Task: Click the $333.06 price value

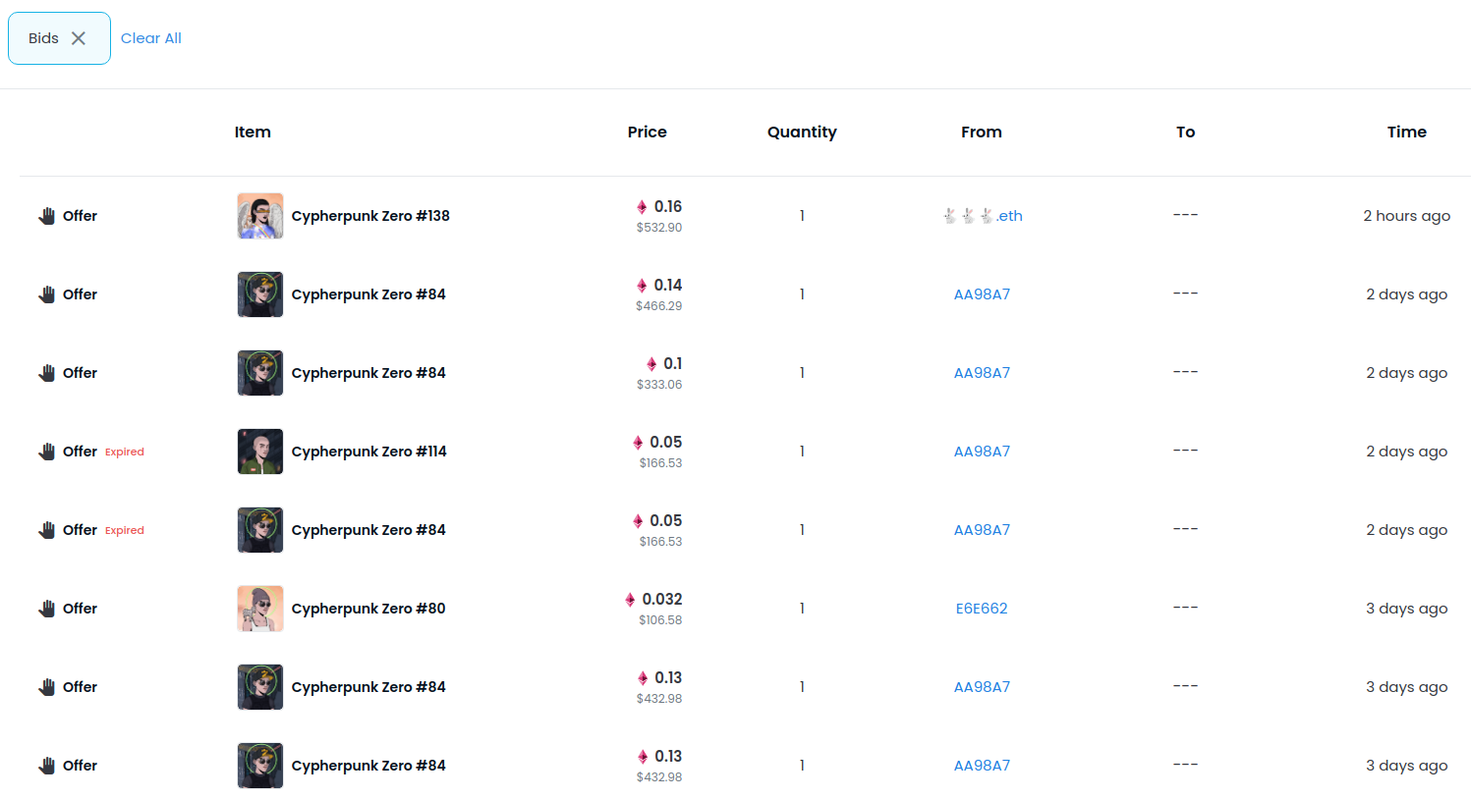Action: tap(659, 385)
